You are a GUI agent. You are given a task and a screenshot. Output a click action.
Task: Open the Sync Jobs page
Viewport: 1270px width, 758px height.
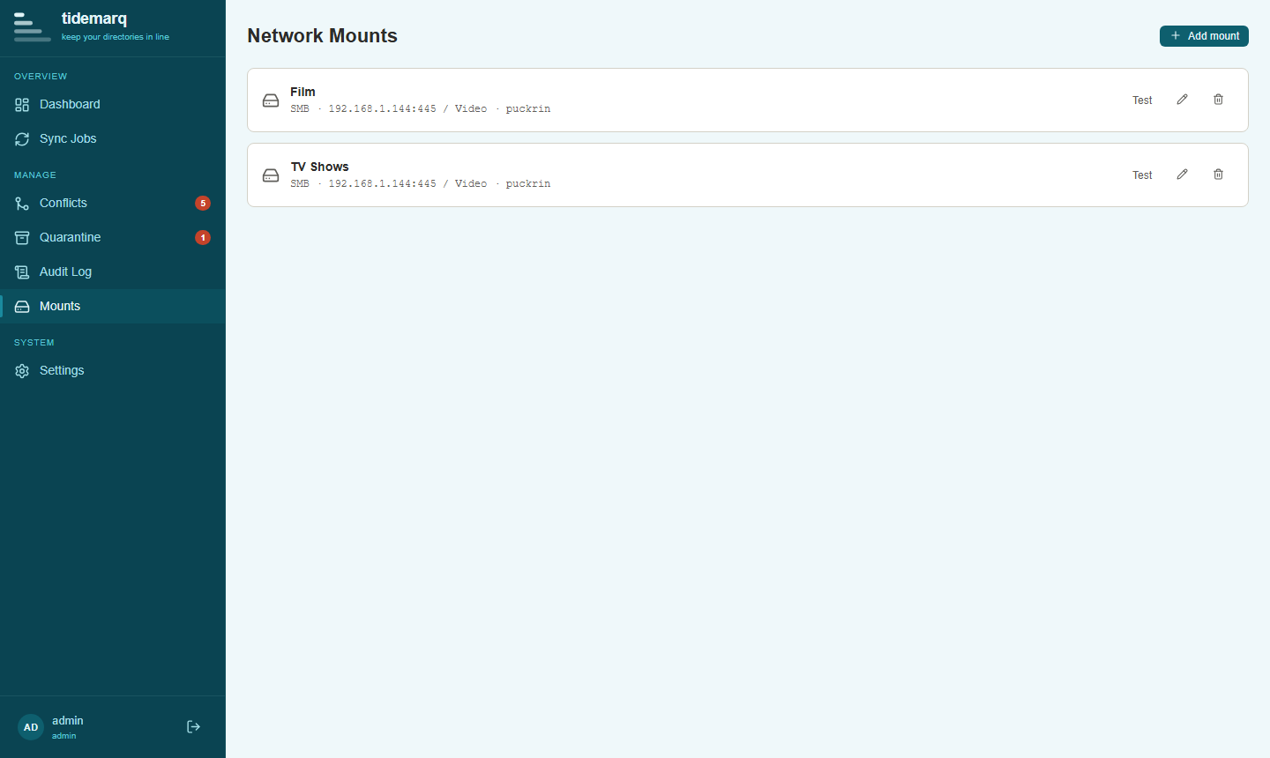click(113, 138)
